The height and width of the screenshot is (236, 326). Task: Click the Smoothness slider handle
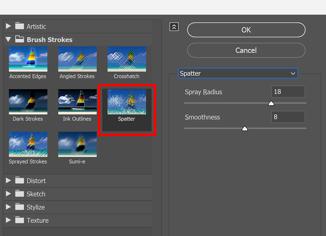click(x=245, y=129)
